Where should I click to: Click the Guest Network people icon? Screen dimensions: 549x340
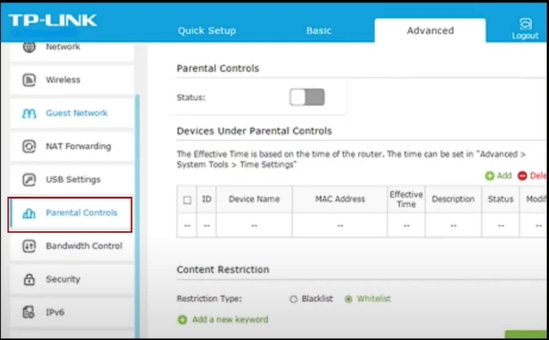click(x=29, y=113)
